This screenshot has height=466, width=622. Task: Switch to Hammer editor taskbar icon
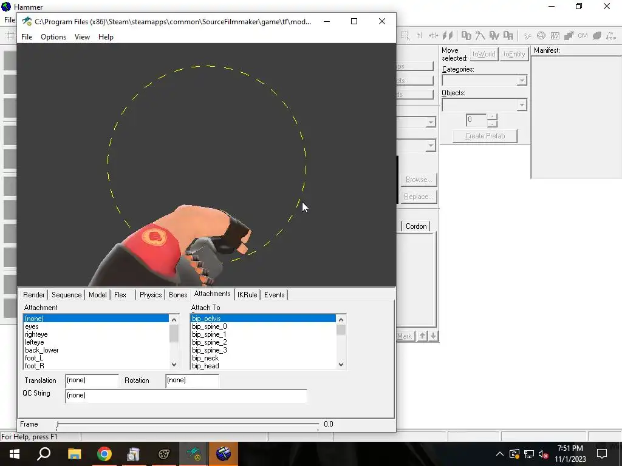click(224, 454)
